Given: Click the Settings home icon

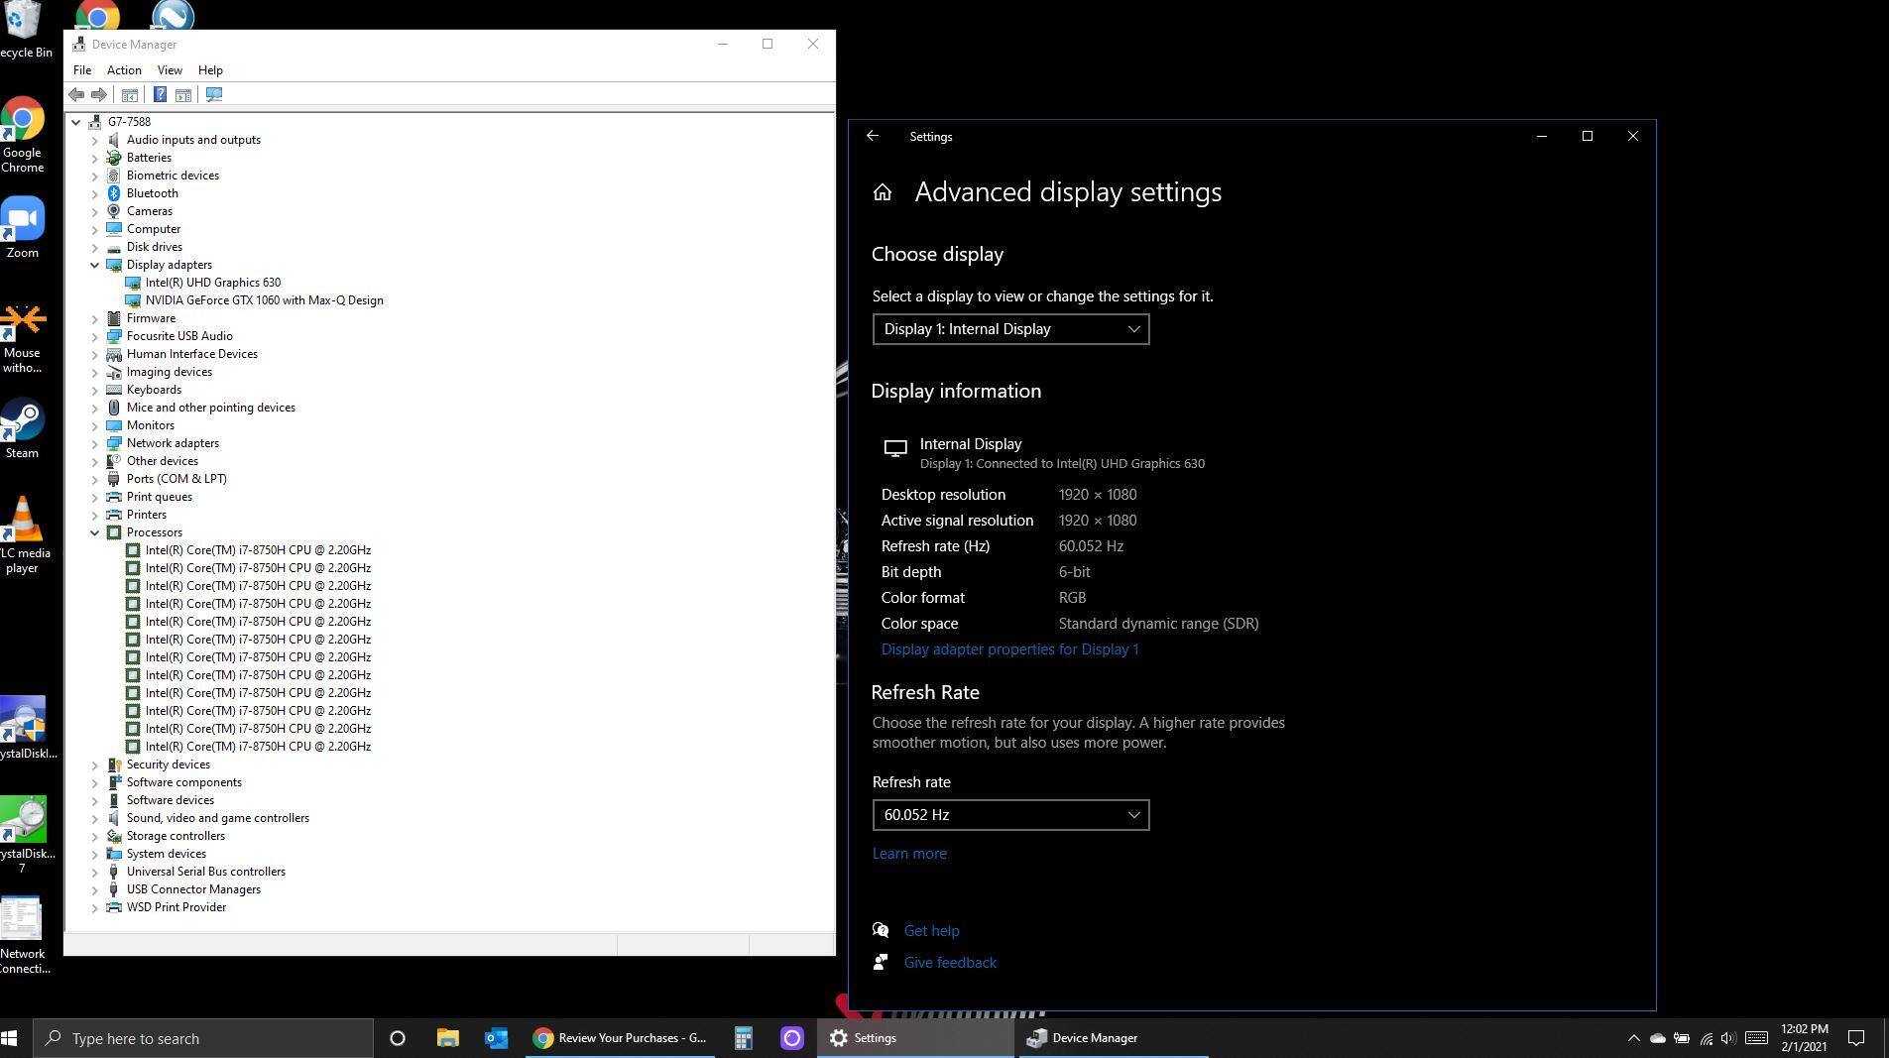Looking at the screenshot, I should pos(883,193).
